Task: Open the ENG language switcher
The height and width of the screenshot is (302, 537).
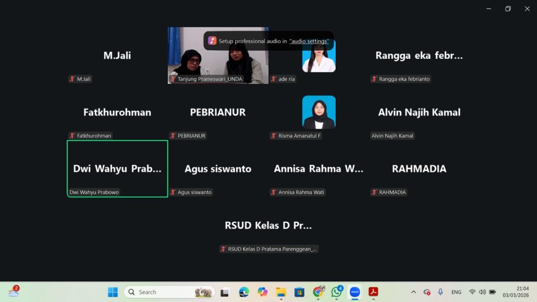Action: (456, 292)
